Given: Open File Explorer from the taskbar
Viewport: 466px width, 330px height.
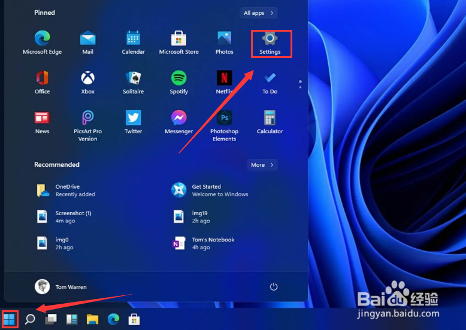Looking at the screenshot, I should (x=92, y=319).
